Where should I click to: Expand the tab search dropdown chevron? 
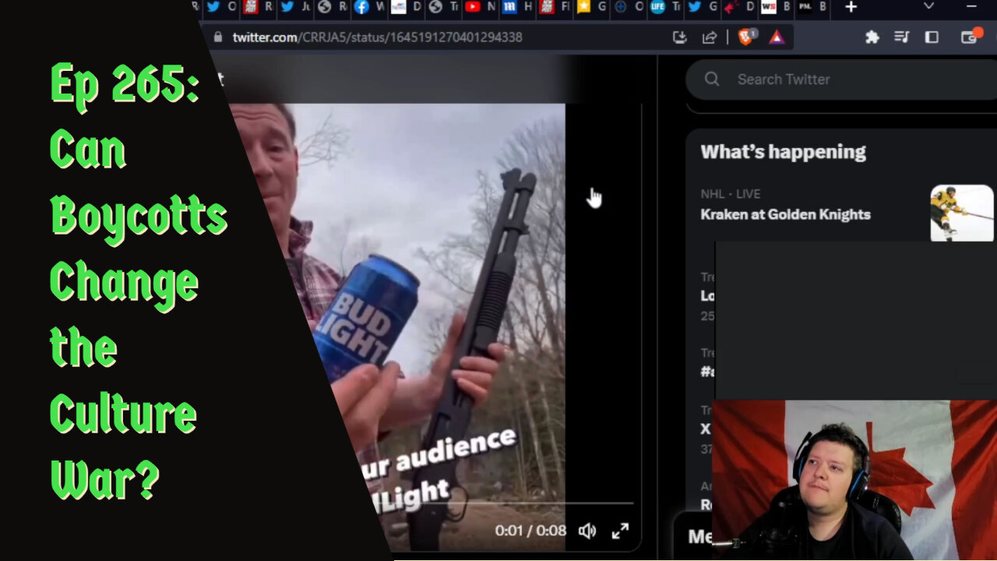(x=928, y=6)
